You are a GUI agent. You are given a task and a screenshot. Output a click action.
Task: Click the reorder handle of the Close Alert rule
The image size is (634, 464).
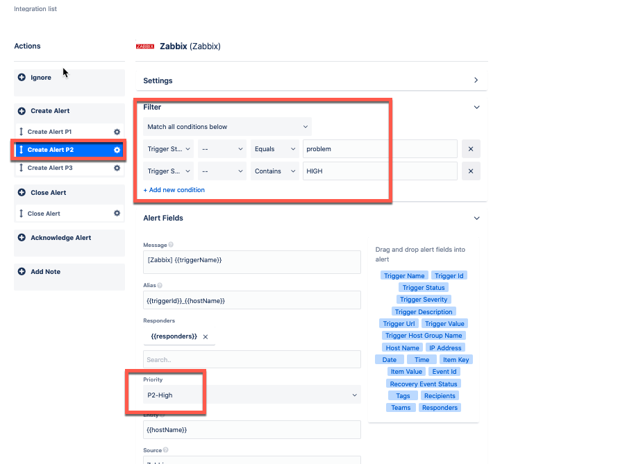(x=21, y=213)
